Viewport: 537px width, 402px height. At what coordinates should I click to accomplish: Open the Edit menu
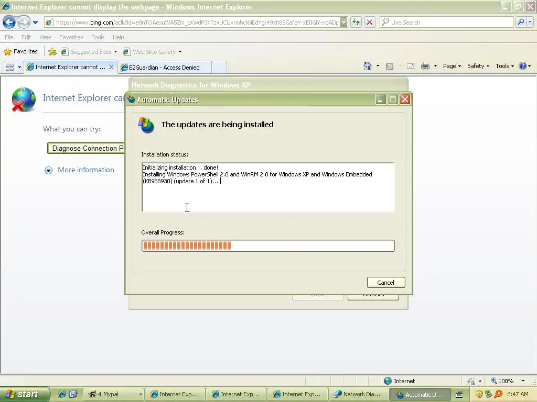26,37
